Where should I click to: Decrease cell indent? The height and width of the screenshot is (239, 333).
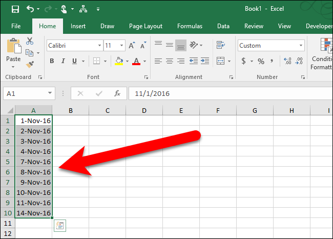(x=194, y=61)
